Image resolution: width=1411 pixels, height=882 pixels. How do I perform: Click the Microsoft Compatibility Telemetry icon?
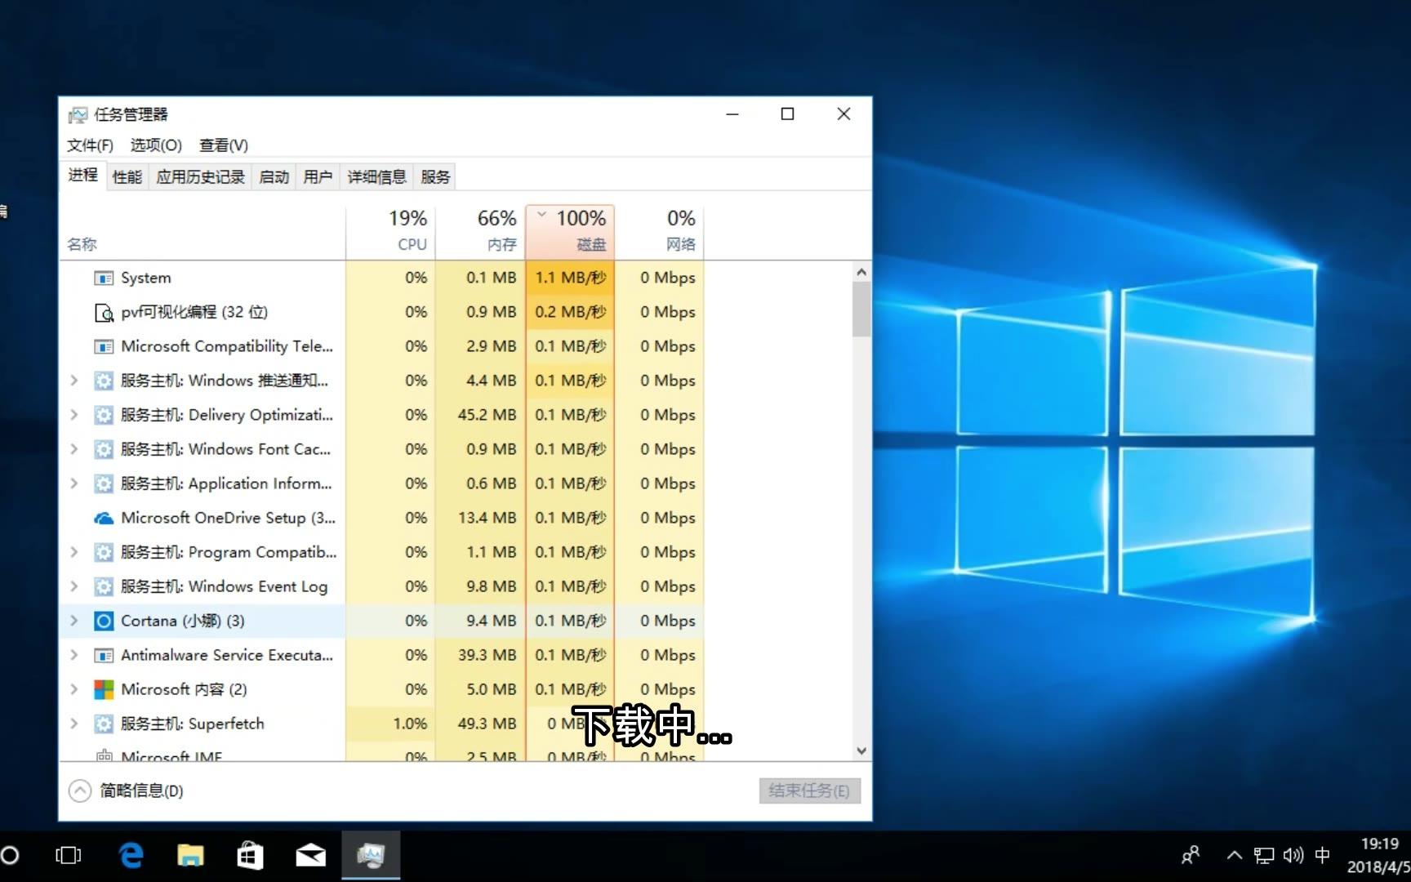point(104,347)
